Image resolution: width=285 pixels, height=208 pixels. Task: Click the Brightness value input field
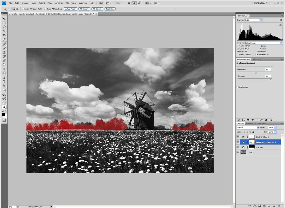268,69
